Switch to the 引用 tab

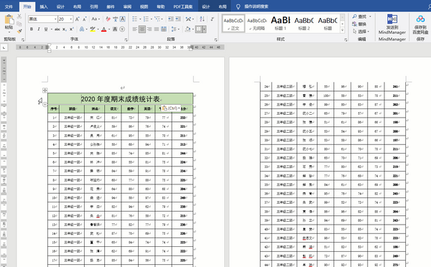[93, 6]
